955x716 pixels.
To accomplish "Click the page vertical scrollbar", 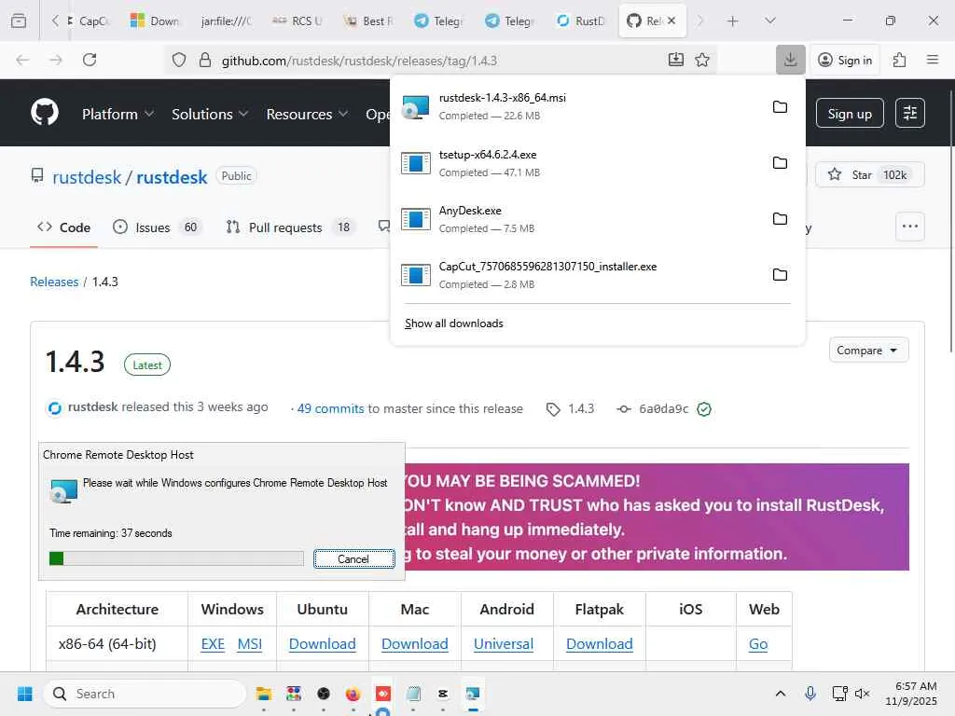I will click(950, 220).
